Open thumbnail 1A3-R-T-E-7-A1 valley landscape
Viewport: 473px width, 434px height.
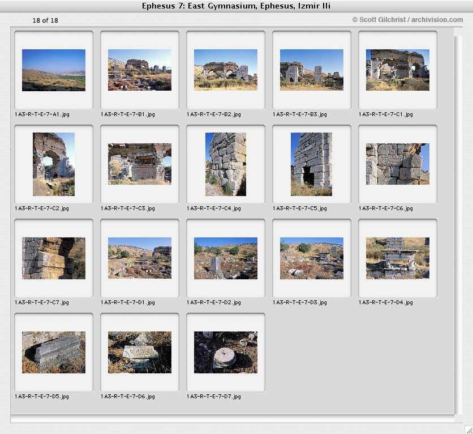54,70
